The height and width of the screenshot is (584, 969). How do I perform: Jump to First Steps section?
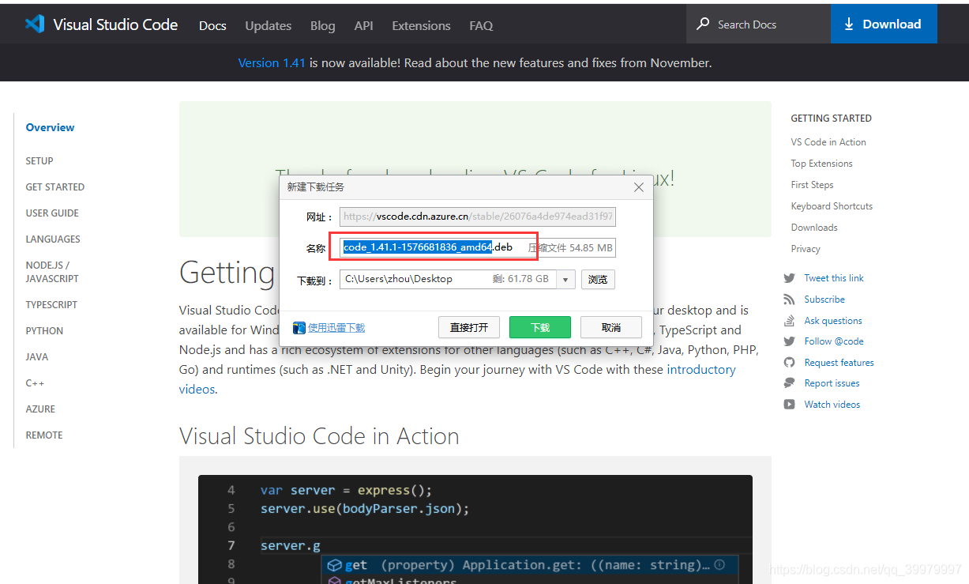pyautogui.click(x=812, y=185)
